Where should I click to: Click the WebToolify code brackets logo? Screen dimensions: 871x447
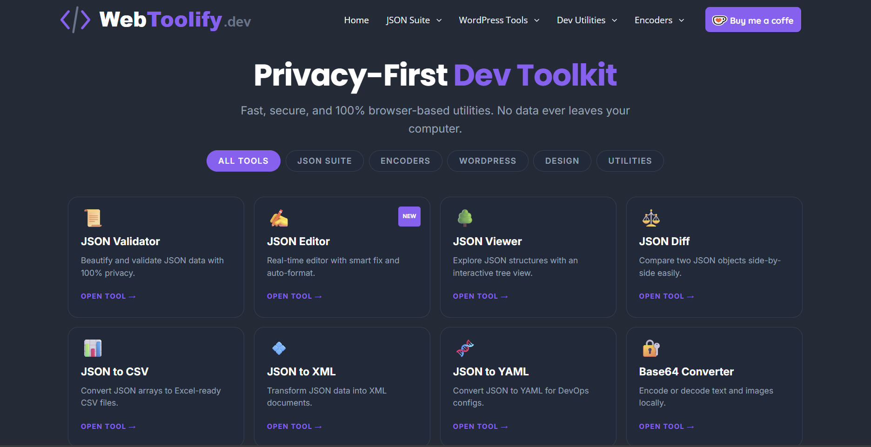tap(74, 20)
